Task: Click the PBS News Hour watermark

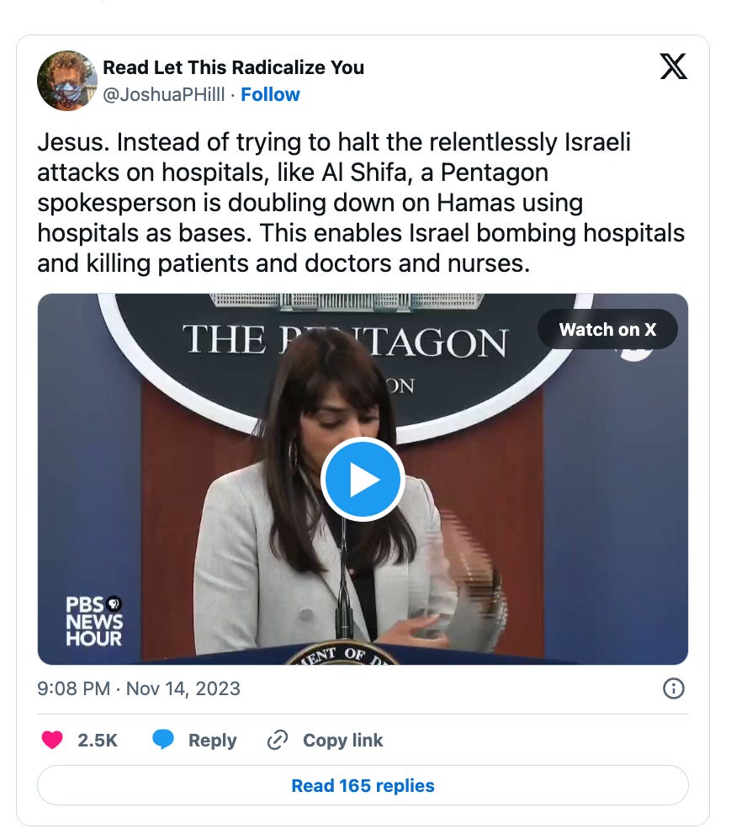Action: [94, 621]
